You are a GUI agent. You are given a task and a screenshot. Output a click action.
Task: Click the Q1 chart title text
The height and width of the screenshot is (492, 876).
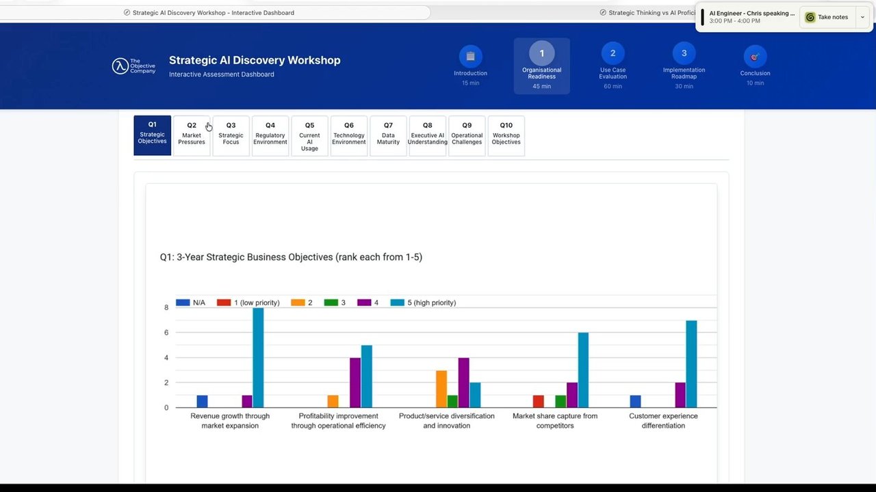click(291, 257)
